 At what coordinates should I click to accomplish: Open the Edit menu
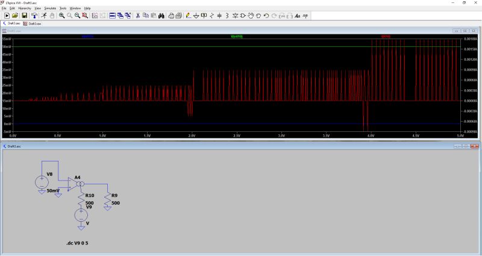pos(12,8)
